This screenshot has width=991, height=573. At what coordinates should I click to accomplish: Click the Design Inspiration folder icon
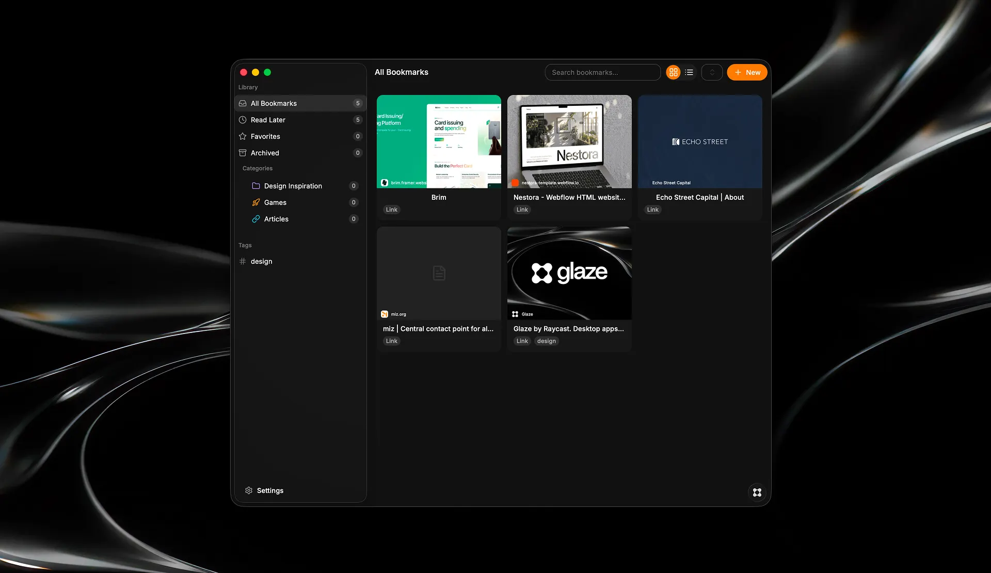point(256,186)
